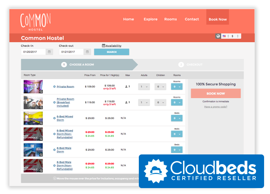Click the Check-out date field
This screenshot has width=270, height=194.
pyautogui.click(x=71, y=52)
